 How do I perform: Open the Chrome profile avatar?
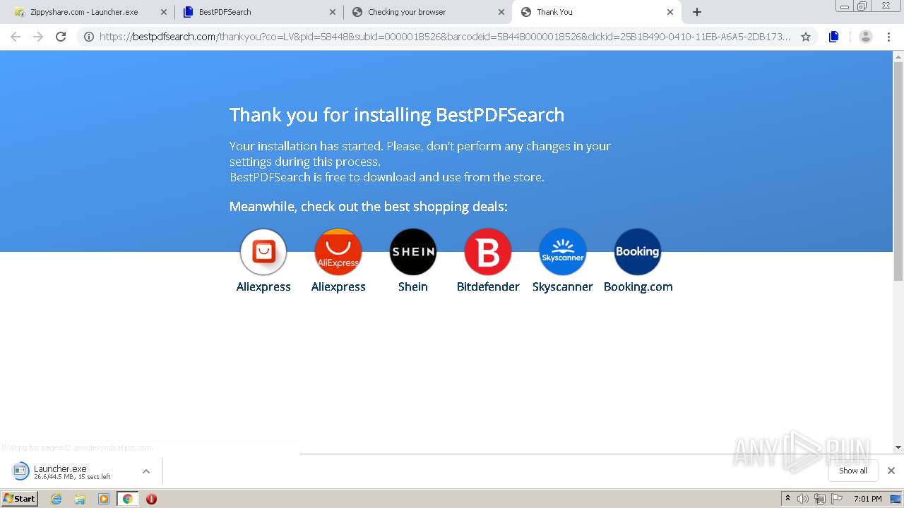tap(865, 37)
